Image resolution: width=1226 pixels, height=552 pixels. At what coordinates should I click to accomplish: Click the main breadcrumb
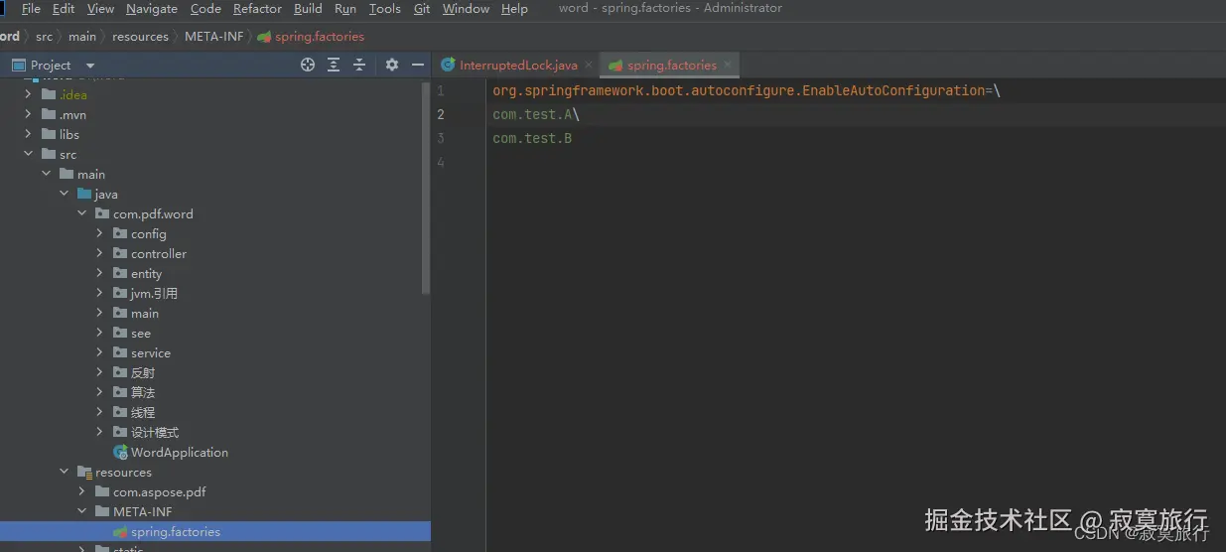[x=82, y=37]
